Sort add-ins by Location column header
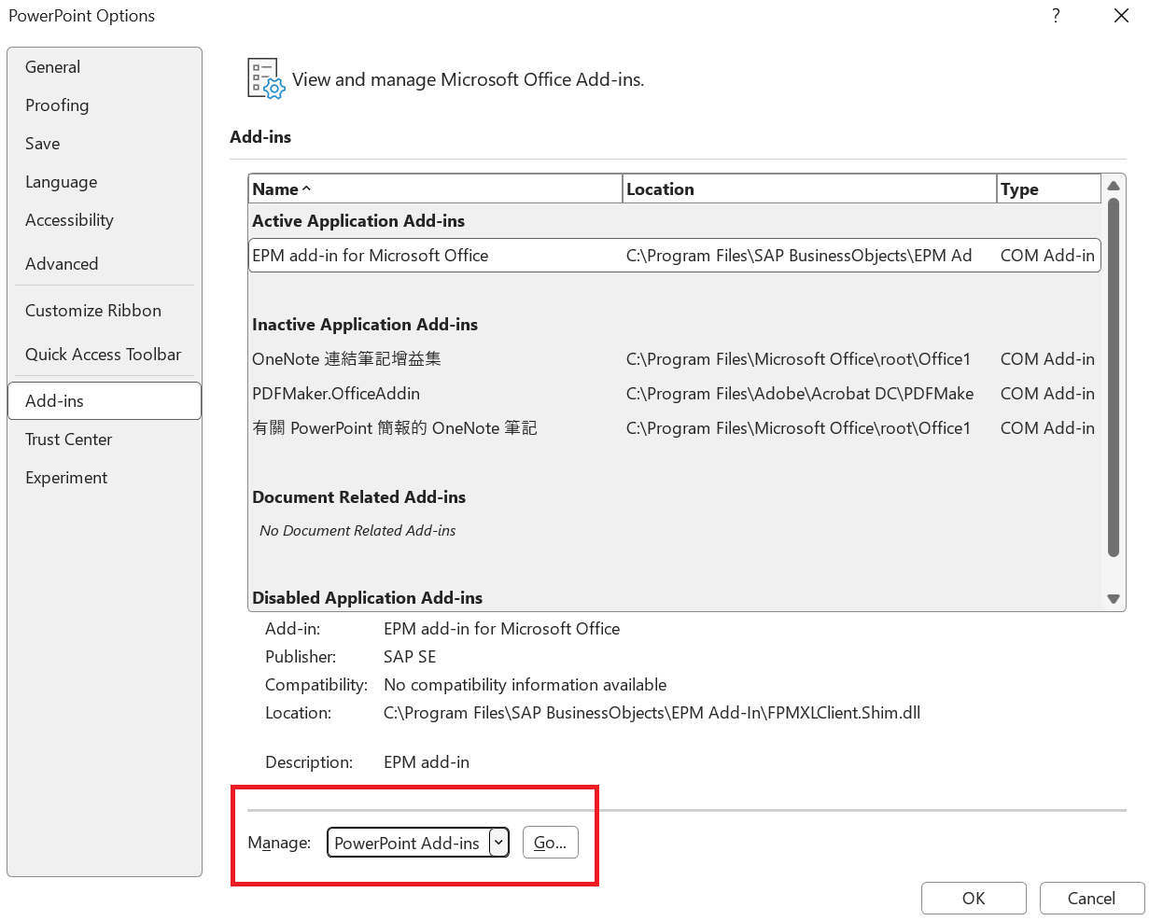Viewport: 1149px width, 921px height. (x=809, y=188)
